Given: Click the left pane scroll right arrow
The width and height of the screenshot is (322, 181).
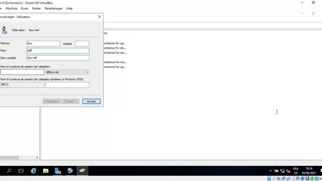Looking at the screenshot, I should point(37,157).
